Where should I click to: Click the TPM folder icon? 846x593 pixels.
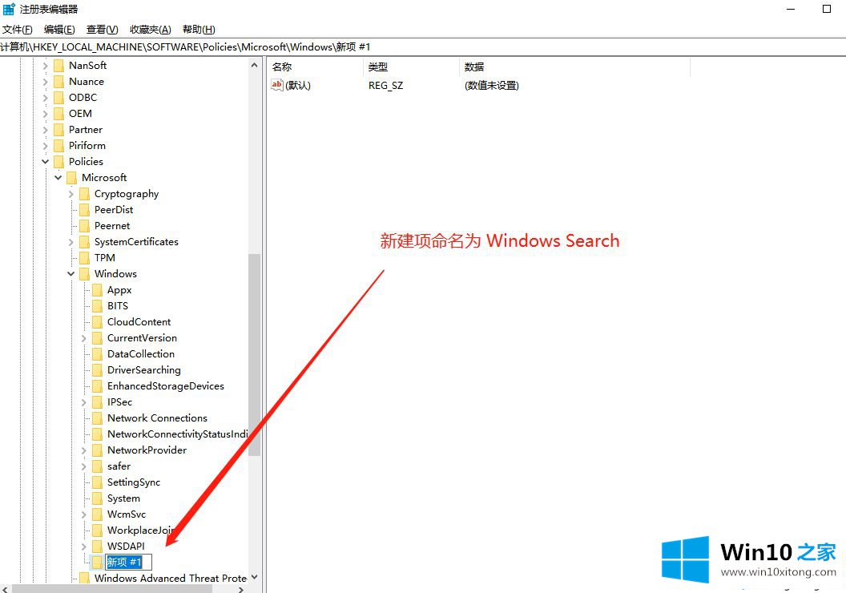click(84, 258)
